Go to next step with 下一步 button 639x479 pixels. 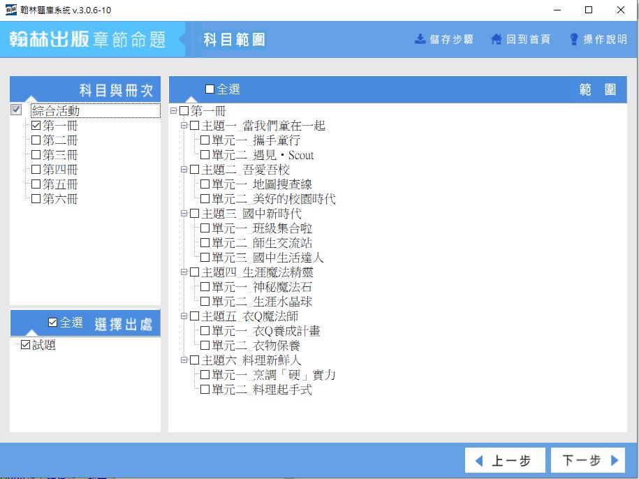[587, 460]
